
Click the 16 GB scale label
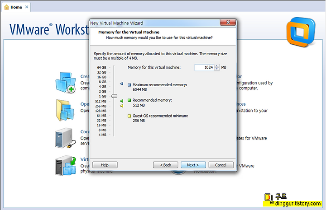(102, 77)
